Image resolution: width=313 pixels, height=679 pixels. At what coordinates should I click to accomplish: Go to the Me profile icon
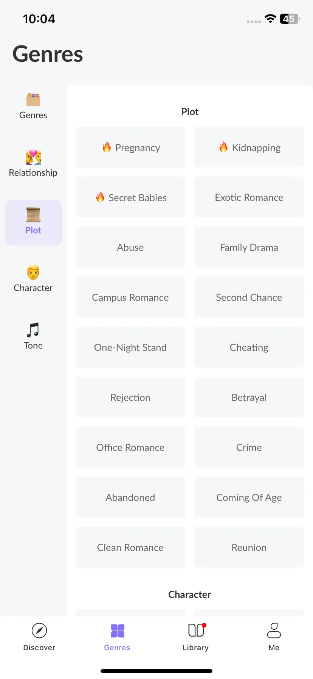tap(274, 630)
